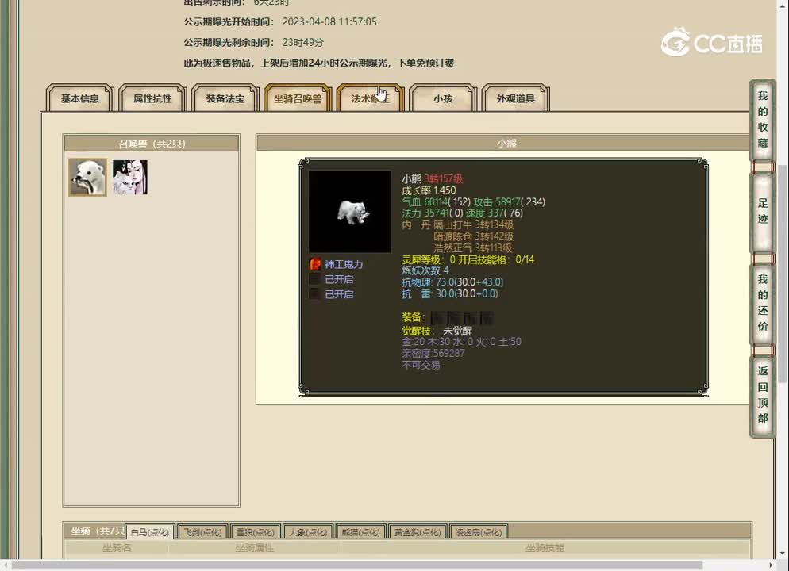Click the 暗渡陈仓 3转142级 inner dan
The width and height of the screenshot is (789, 571).
474,236
